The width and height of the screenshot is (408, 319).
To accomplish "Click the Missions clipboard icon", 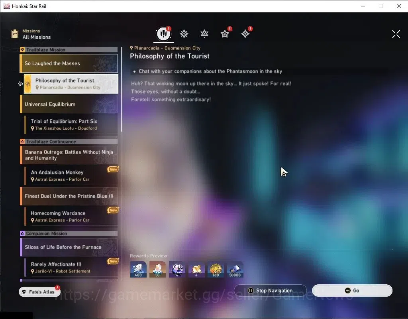I will pyautogui.click(x=15, y=34).
